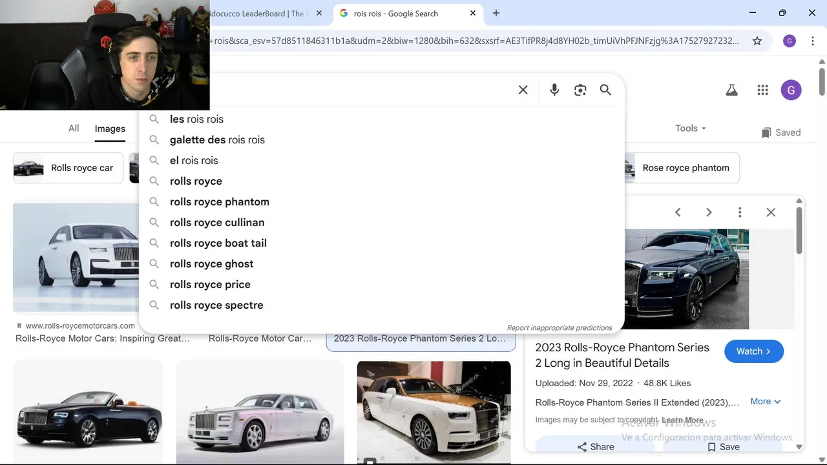Open the Learn More copyright link
This screenshot has width=827, height=465.
[682, 420]
